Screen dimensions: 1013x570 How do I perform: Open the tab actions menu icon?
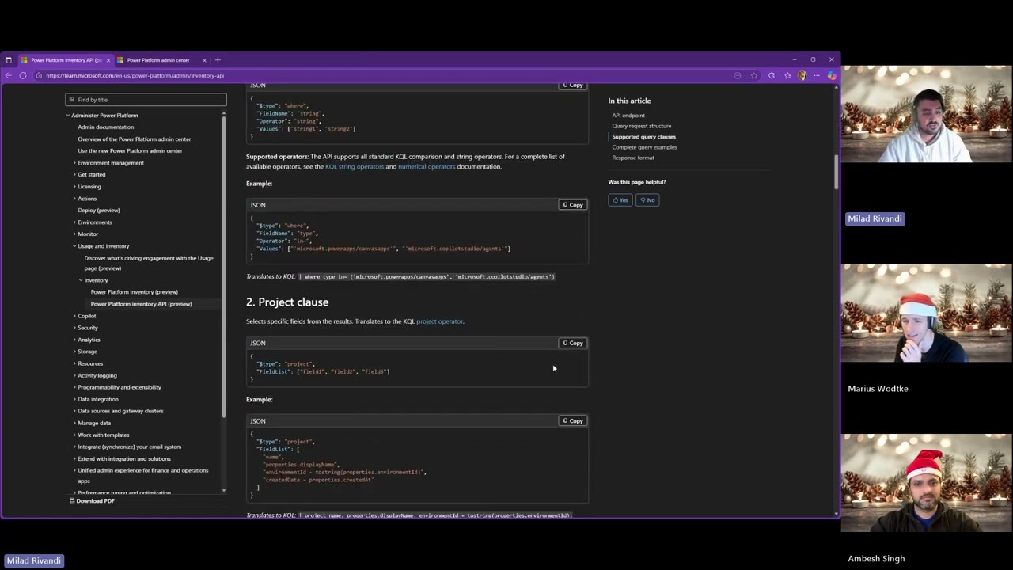click(x=8, y=60)
